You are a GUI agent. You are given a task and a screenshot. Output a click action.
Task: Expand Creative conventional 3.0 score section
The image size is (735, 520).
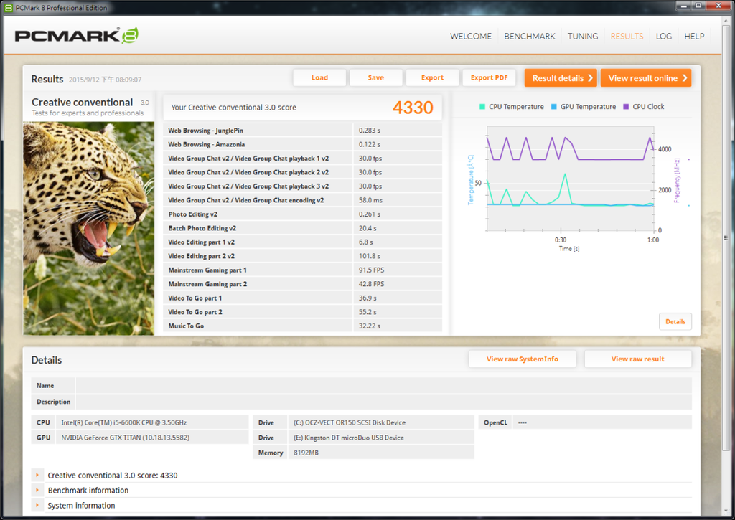tap(37, 475)
